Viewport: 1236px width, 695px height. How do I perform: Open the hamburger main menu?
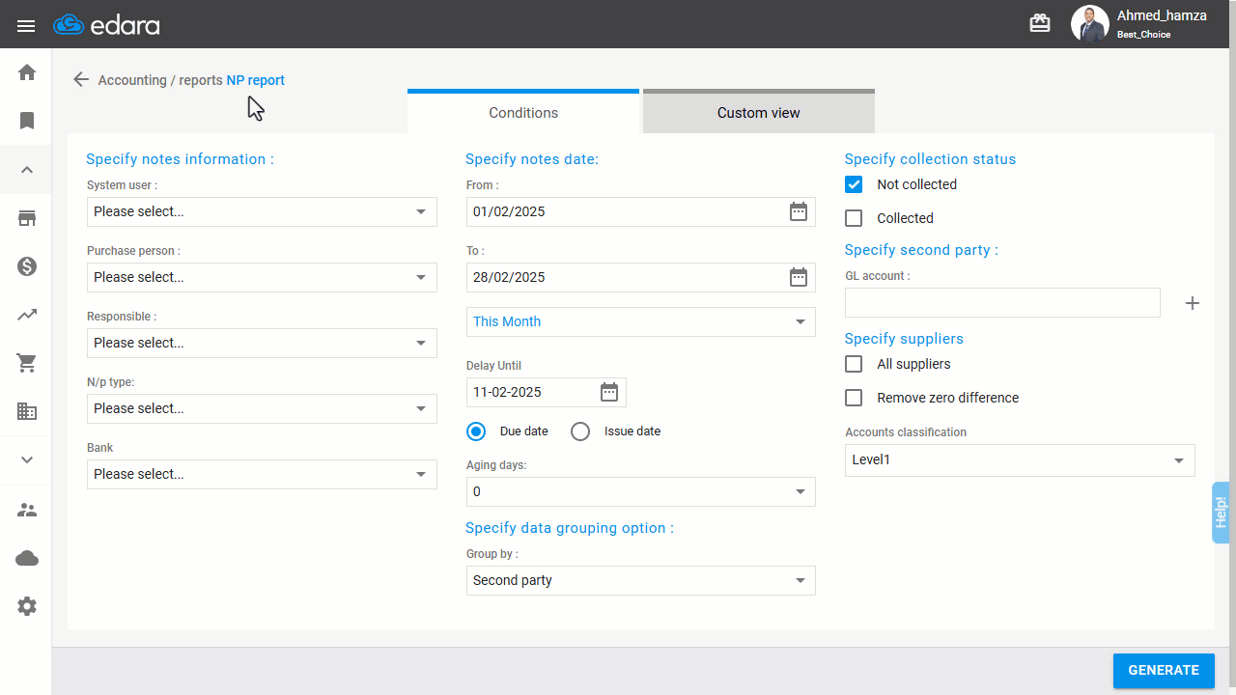coord(26,25)
